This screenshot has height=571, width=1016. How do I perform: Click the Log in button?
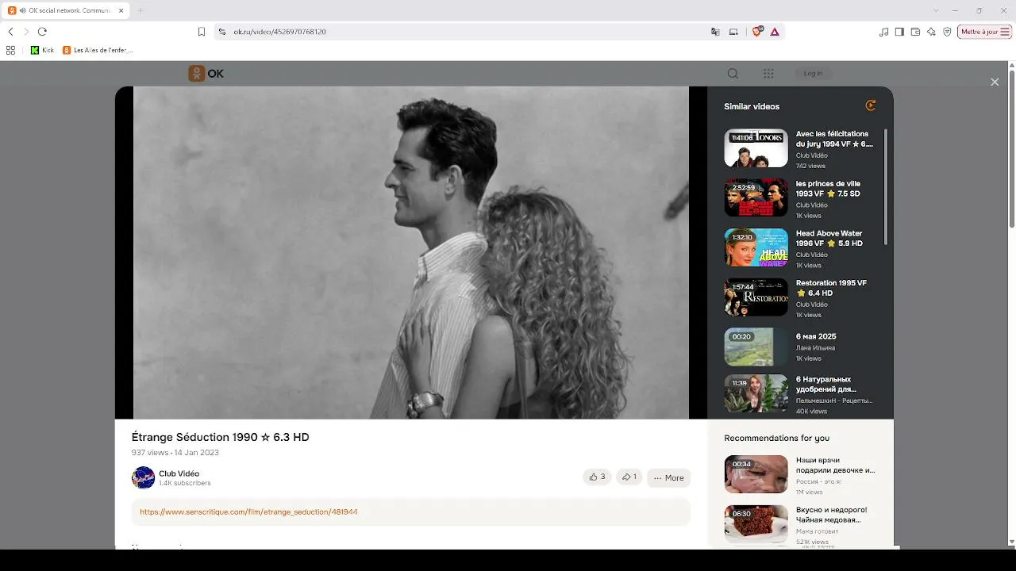(x=813, y=74)
